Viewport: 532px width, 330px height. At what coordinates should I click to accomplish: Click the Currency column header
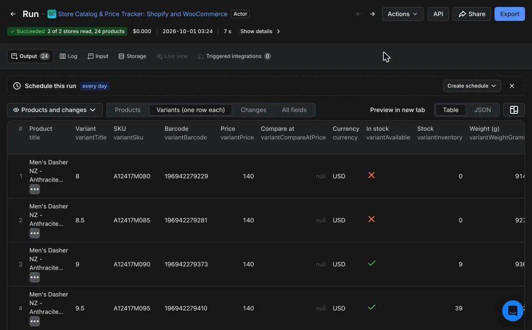tap(346, 133)
